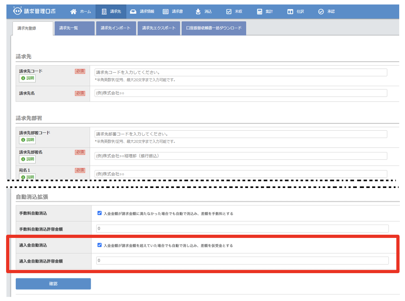Open the 請求先インポート tab

116,28
